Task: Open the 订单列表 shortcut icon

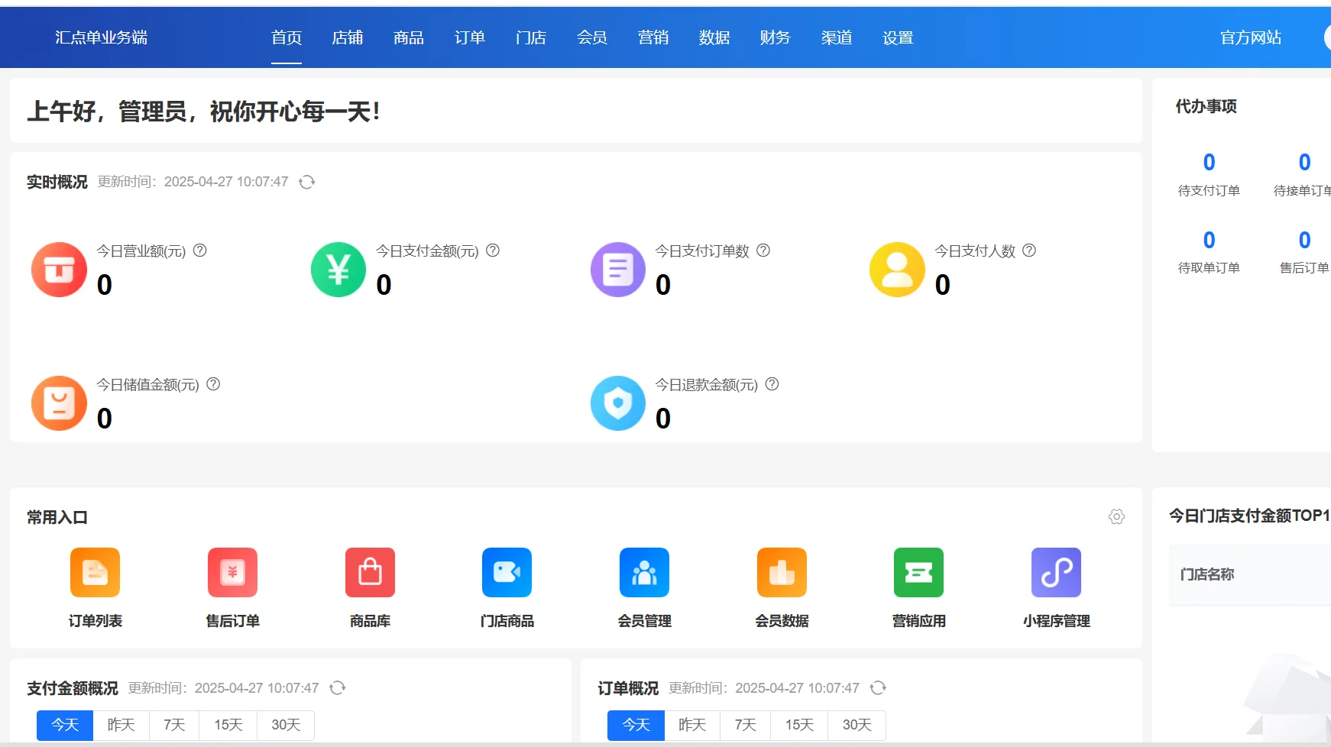Action: click(95, 572)
